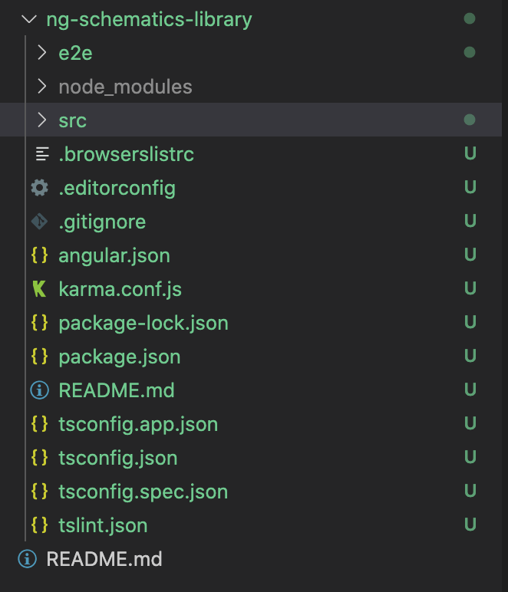508x592 pixels.
Task: Click the git status dot on src
Action: click(470, 120)
